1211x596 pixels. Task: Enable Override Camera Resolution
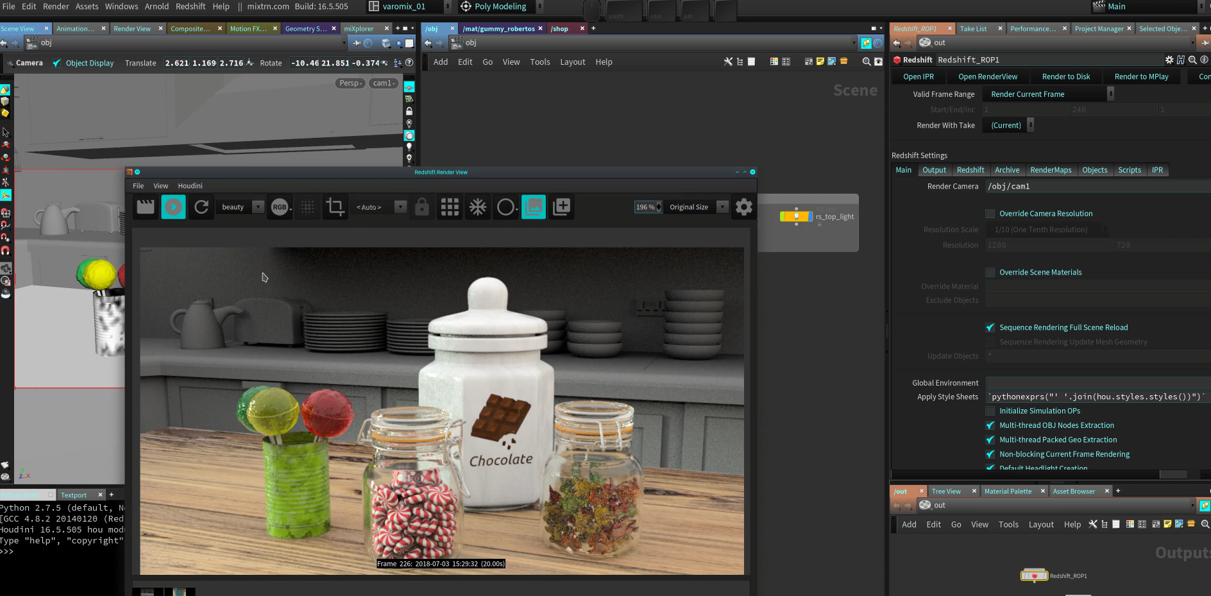pyautogui.click(x=990, y=214)
